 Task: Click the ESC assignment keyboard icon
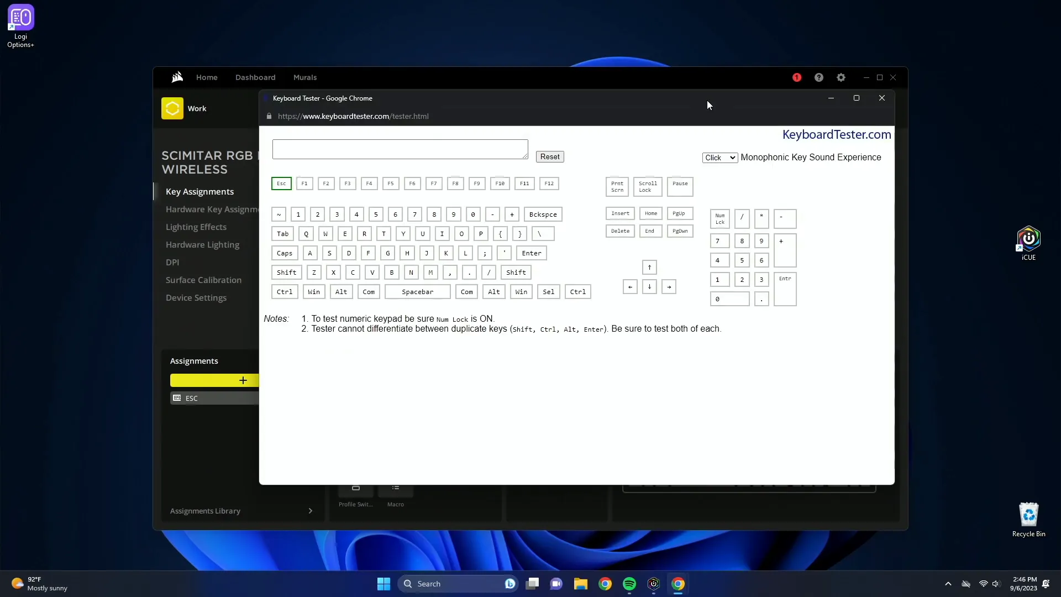177,397
